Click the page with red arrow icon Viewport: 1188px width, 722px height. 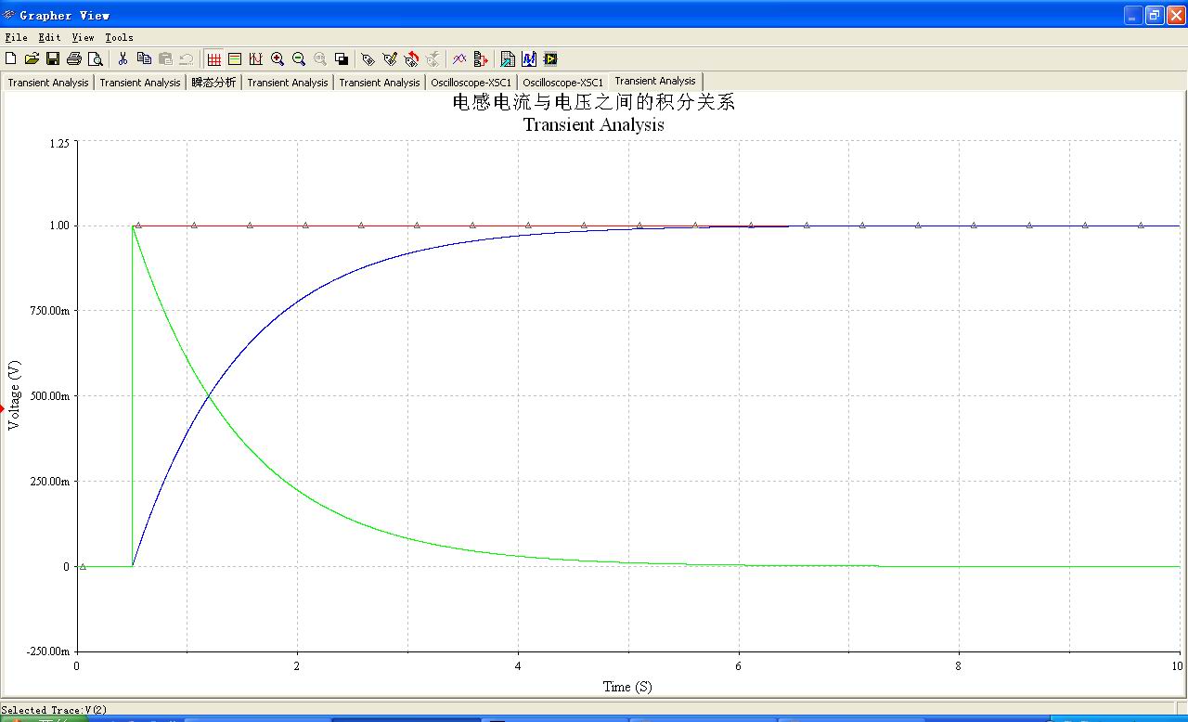(x=481, y=59)
